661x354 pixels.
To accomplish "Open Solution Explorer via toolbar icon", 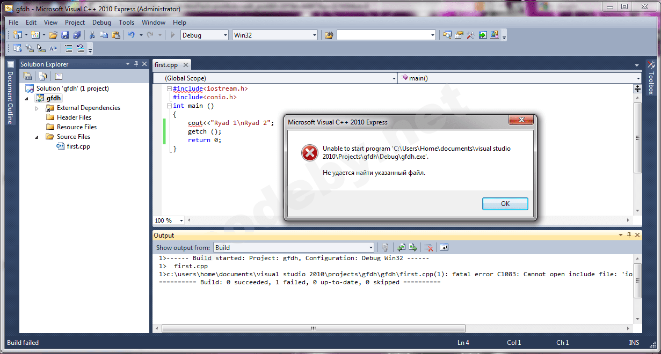I will click(447, 35).
